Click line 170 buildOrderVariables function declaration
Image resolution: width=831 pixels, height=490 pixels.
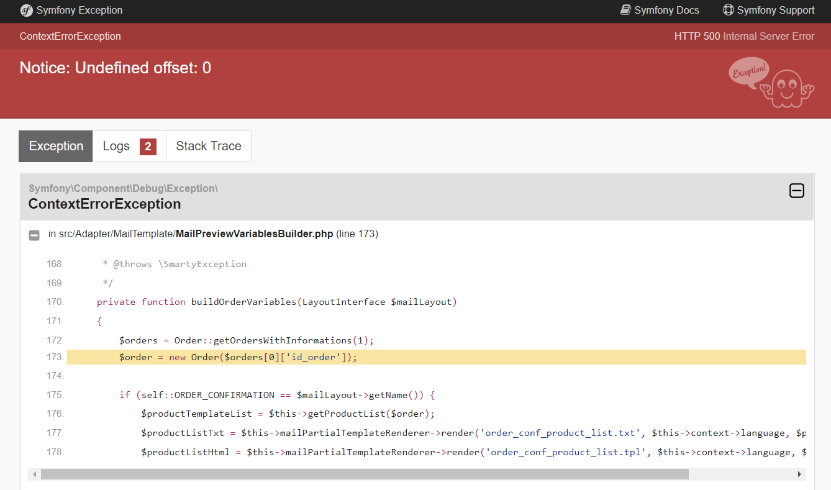pyautogui.click(x=277, y=302)
